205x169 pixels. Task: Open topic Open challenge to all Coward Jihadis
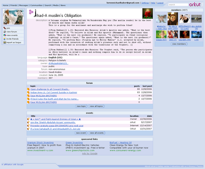[50, 89]
